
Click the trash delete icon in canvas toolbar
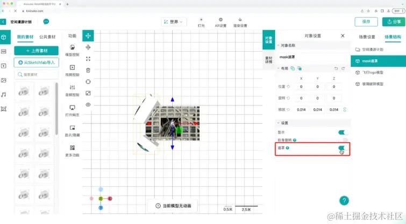tap(88, 70)
